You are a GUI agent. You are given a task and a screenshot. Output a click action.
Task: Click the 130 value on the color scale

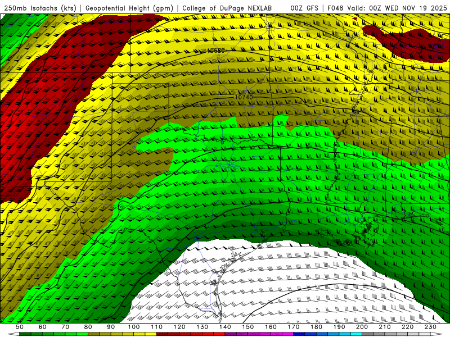point(202,327)
